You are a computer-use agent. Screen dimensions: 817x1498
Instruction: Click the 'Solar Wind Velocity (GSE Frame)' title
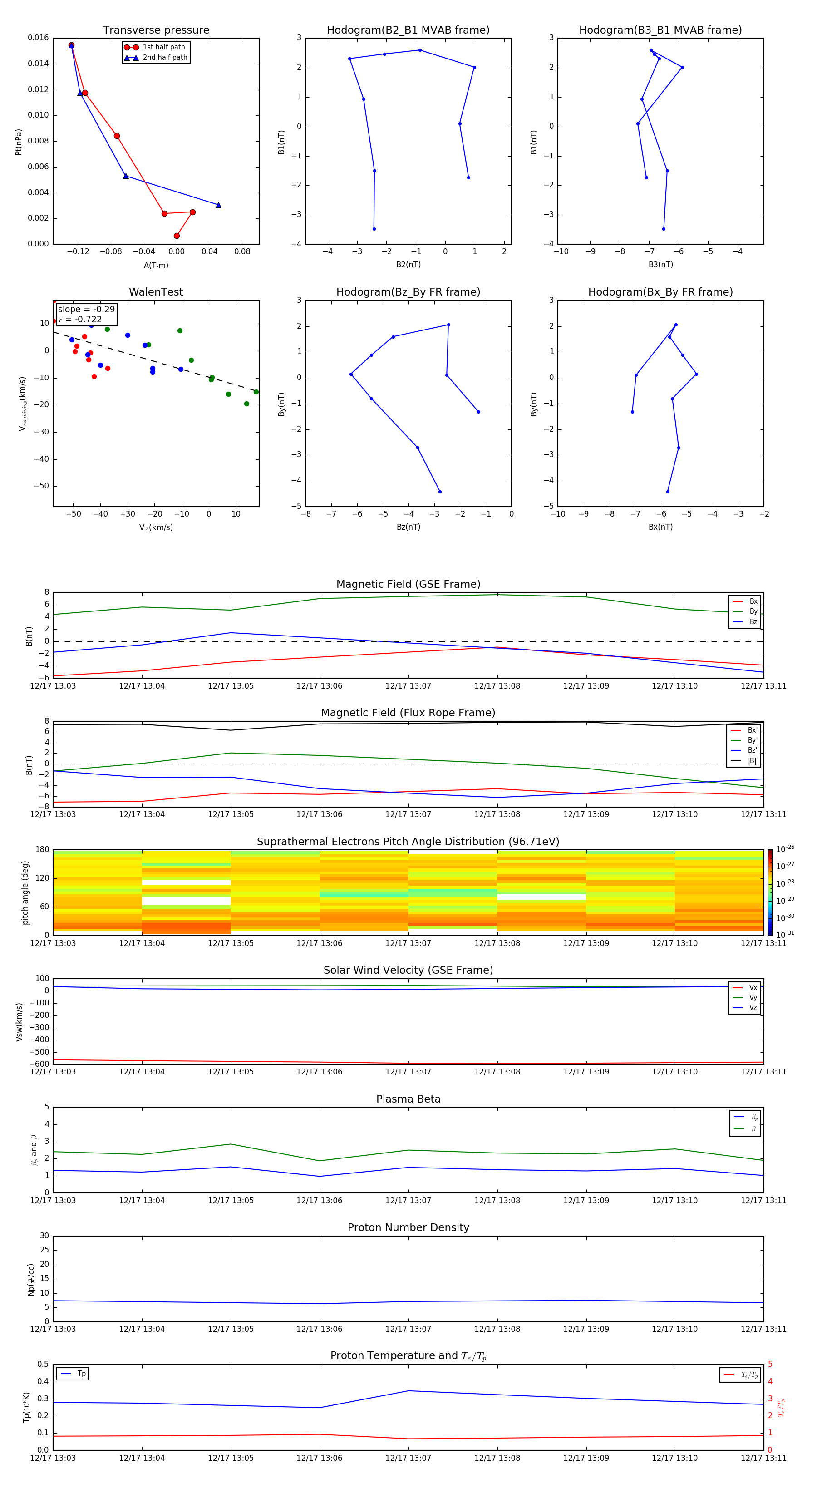[x=408, y=971]
